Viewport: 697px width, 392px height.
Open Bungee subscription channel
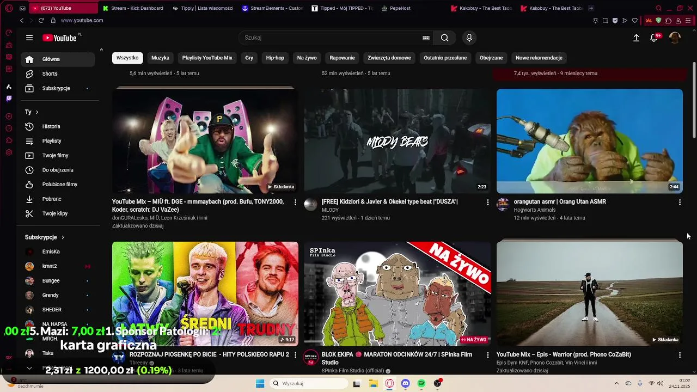(58, 281)
